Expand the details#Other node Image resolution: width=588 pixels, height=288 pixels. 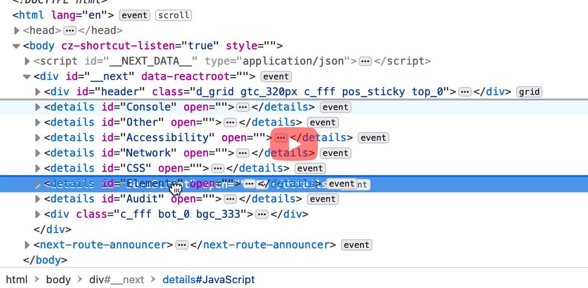pyautogui.click(x=38, y=122)
